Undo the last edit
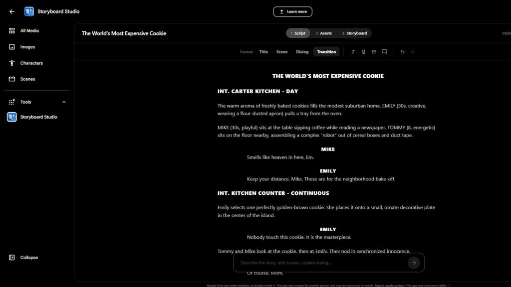Screen dimensions: 511x287 (x=403, y=52)
